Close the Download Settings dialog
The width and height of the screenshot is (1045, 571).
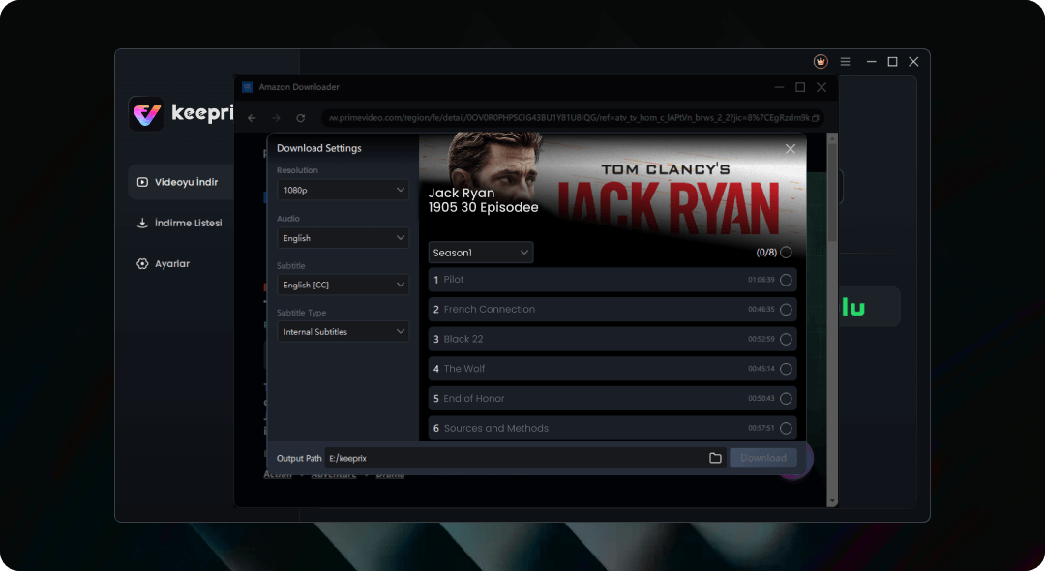pyautogui.click(x=791, y=148)
